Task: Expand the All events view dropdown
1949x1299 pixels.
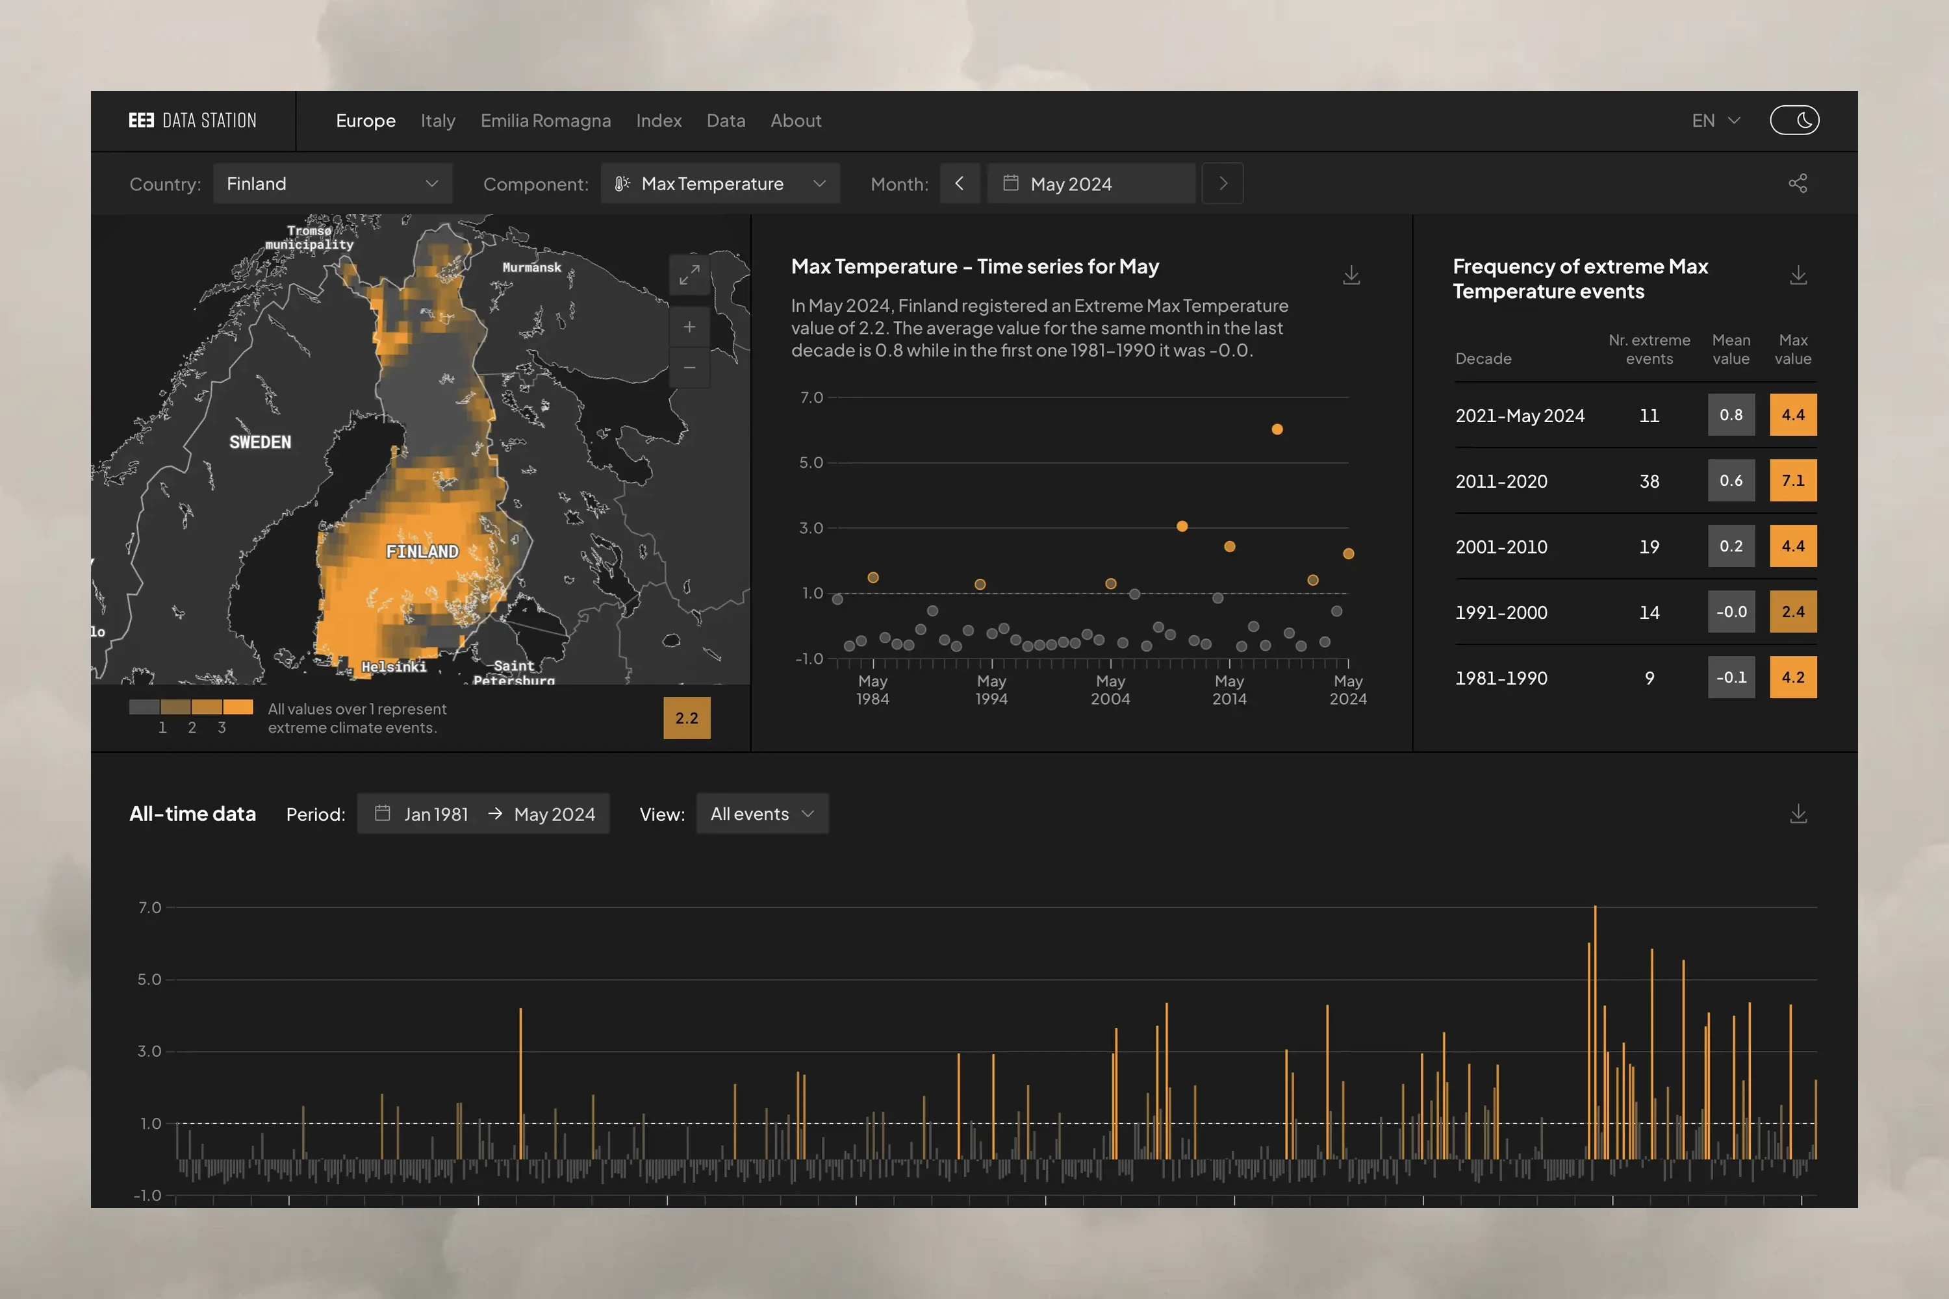Action: [761, 814]
